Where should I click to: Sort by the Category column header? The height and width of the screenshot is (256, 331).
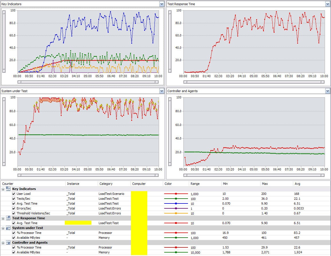pos(114,183)
